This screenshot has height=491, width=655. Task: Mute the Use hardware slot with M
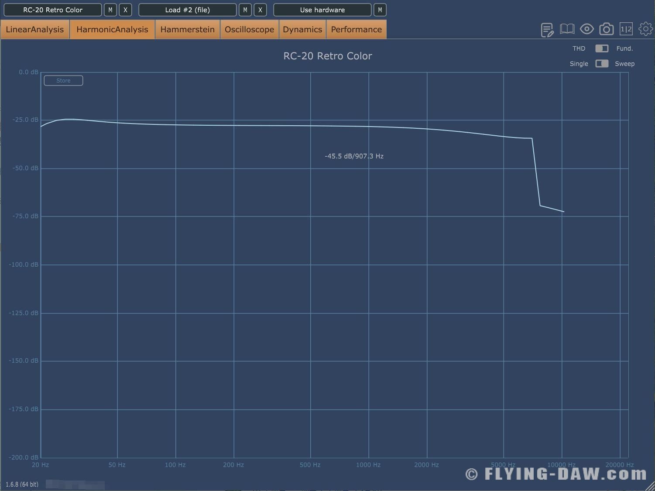[380, 10]
